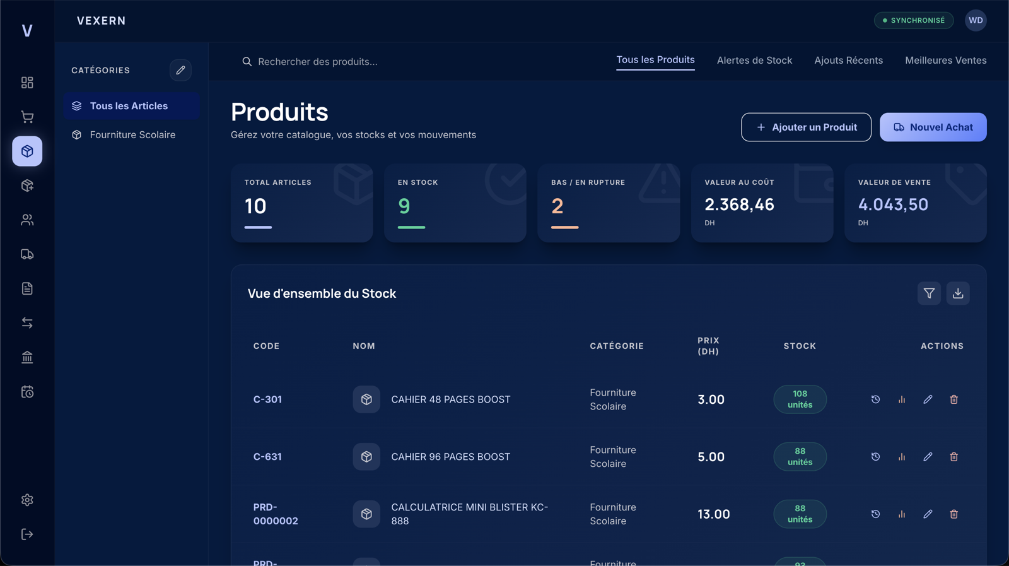Edit CAHIER 48 PAGES BOOST with pencil
Viewport: 1009px width, 566px height.
[x=928, y=399]
